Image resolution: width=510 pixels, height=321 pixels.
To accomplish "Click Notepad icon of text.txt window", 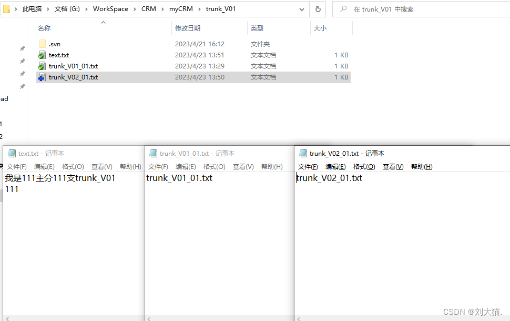I will pos(12,153).
